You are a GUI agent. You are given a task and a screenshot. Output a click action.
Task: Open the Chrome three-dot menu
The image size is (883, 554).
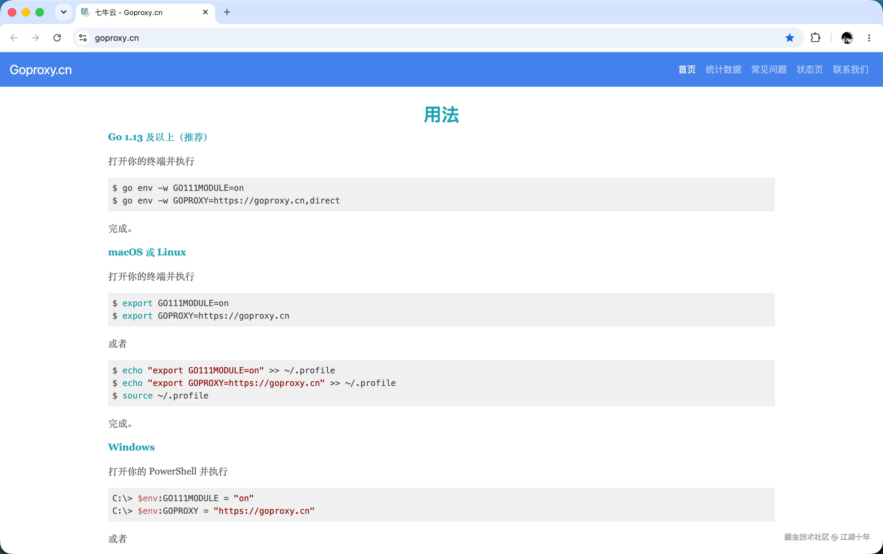pyautogui.click(x=869, y=38)
